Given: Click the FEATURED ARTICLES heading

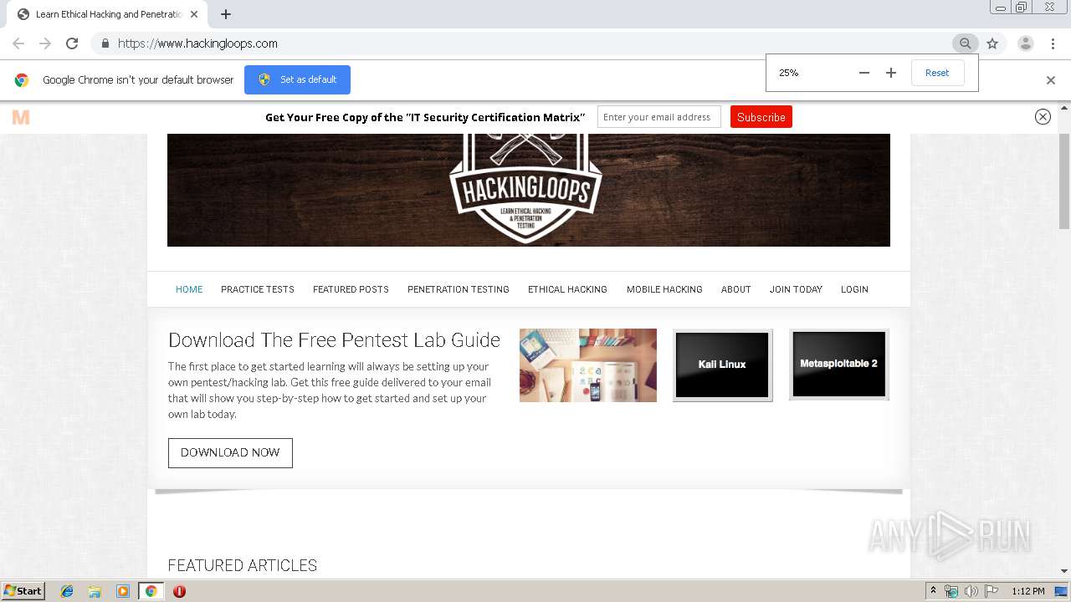Looking at the screenshot, I should click(x=243, y=565).
